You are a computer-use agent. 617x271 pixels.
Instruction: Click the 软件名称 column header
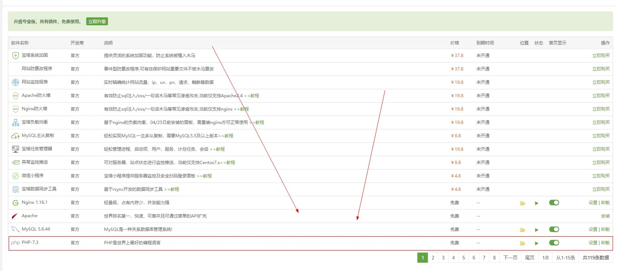(20, 43)
